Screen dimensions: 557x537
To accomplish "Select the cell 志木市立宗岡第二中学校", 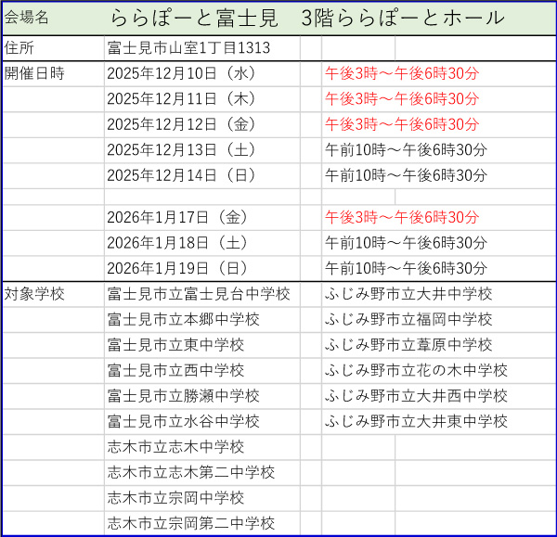I will pyautogui.click(x=191, y=523).
